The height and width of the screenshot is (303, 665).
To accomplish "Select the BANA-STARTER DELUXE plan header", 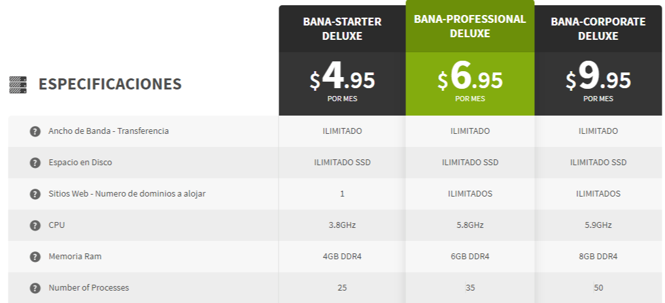I will tap(342, 29).
